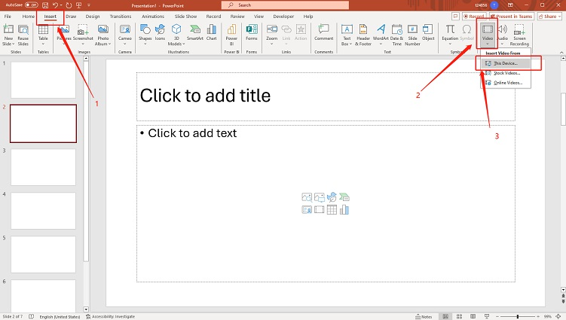Choose This Device... from video menu
Screen dimensions: 566x320
[x=506, y=63]
